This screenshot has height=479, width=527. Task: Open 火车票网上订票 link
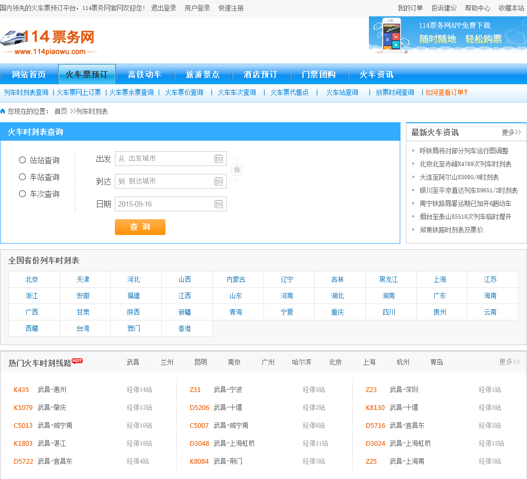79,92
